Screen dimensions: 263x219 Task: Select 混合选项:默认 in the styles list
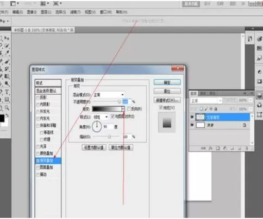pyautogui.click(x=48, y=91)
